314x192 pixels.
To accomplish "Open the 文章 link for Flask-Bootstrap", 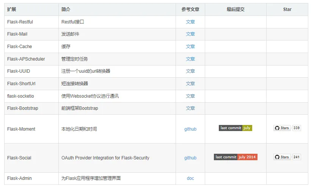I will (190, 108).
